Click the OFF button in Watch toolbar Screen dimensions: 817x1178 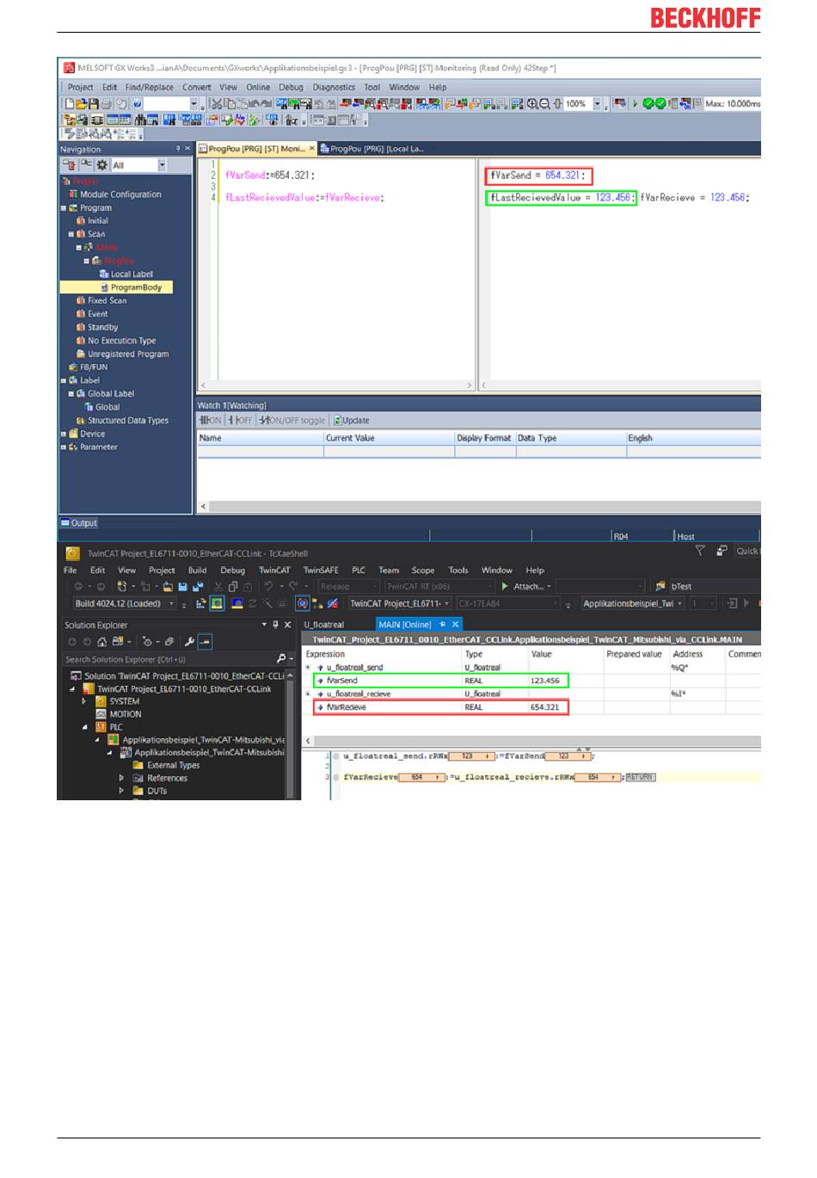(x=241, y=420)
